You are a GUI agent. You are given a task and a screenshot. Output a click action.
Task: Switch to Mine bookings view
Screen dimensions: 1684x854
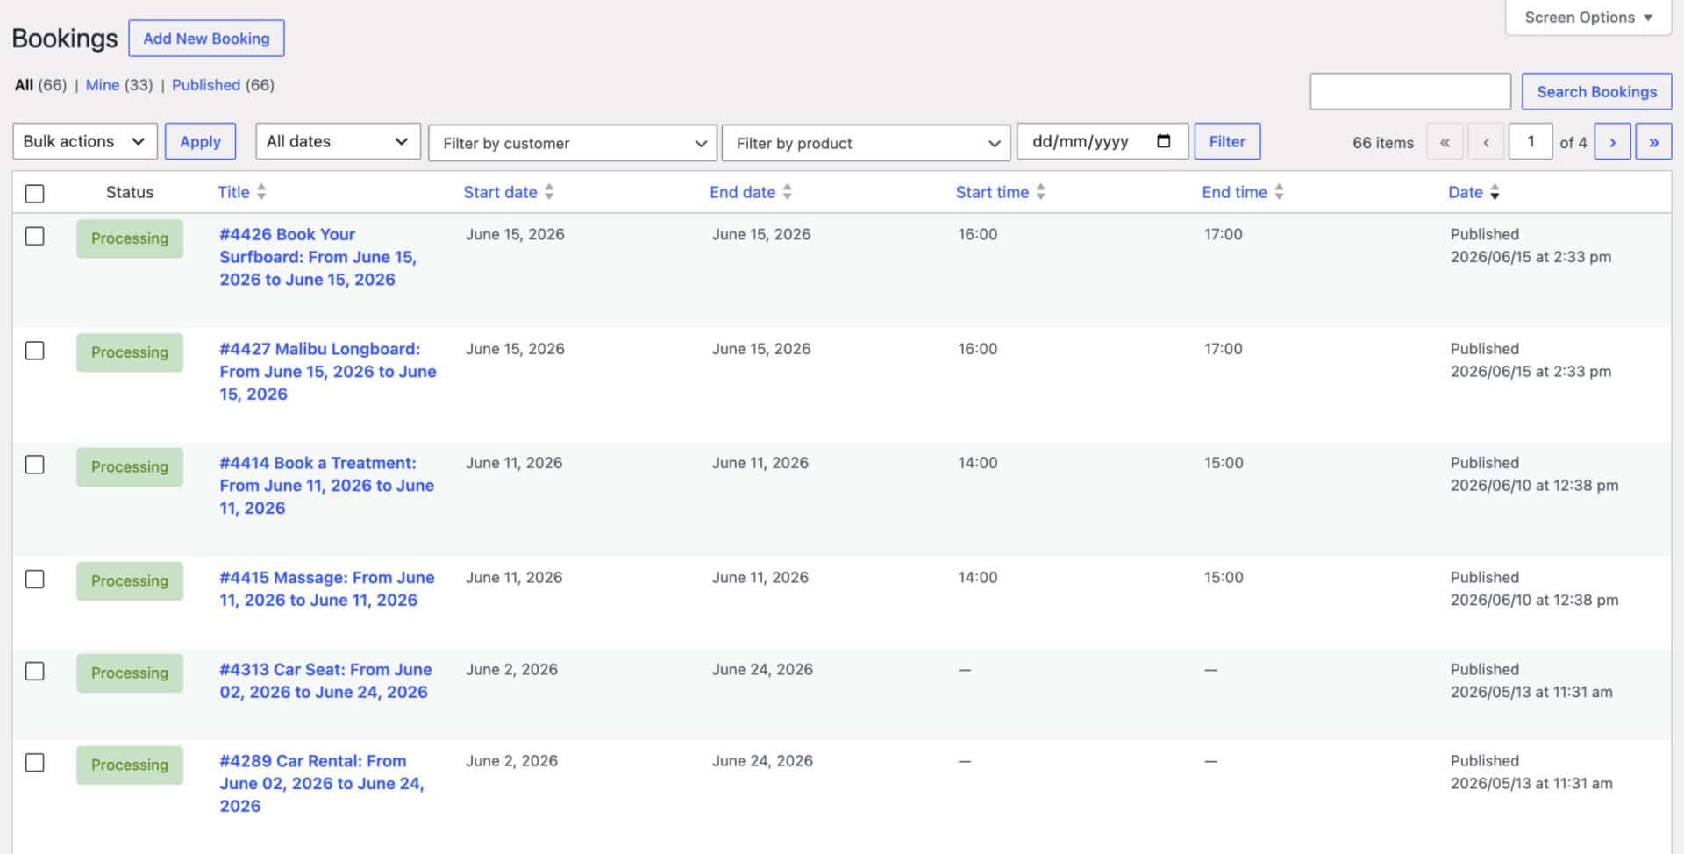103,85
